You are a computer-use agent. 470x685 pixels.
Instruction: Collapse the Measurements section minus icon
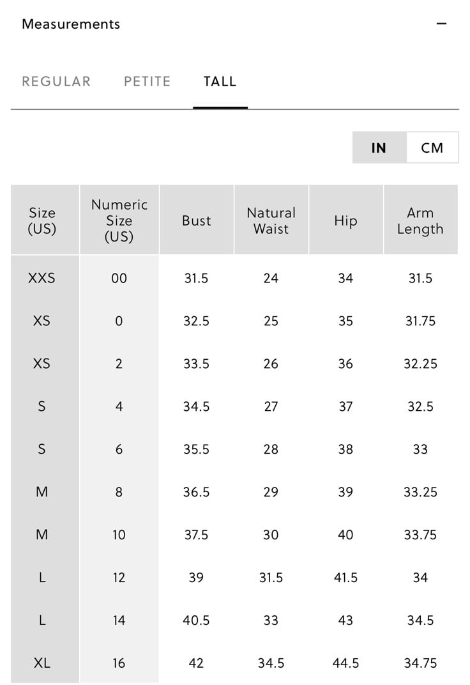click(x=441, y=24)
